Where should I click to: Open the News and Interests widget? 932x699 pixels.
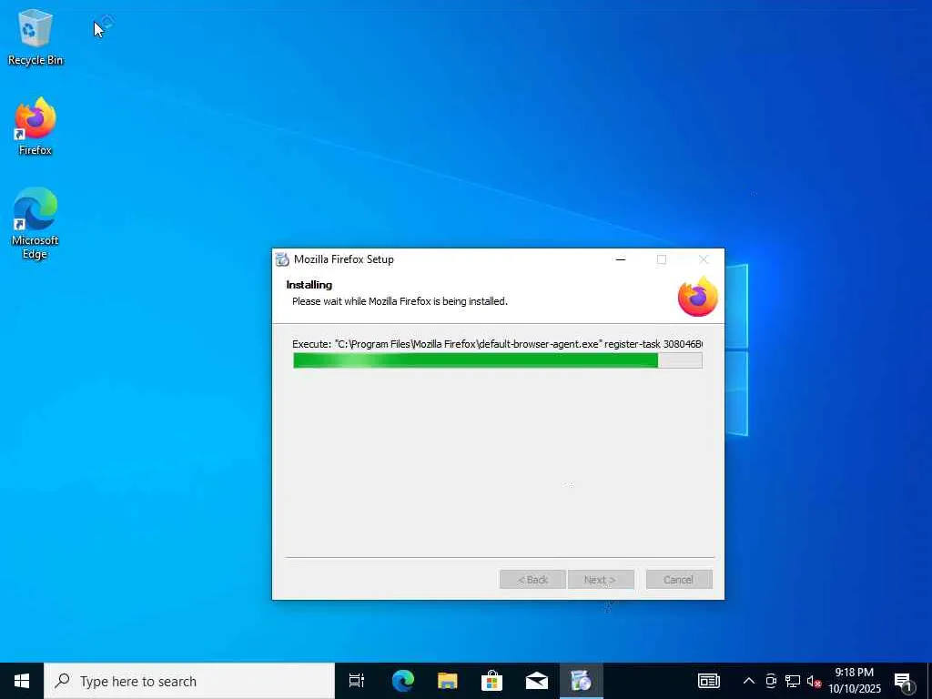point(708,681)
